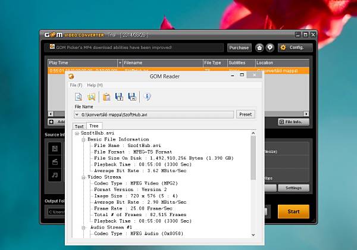Select the 'File Size On Disk' row
The width and height of the screenshot is (357, 250).
point(164,158)
